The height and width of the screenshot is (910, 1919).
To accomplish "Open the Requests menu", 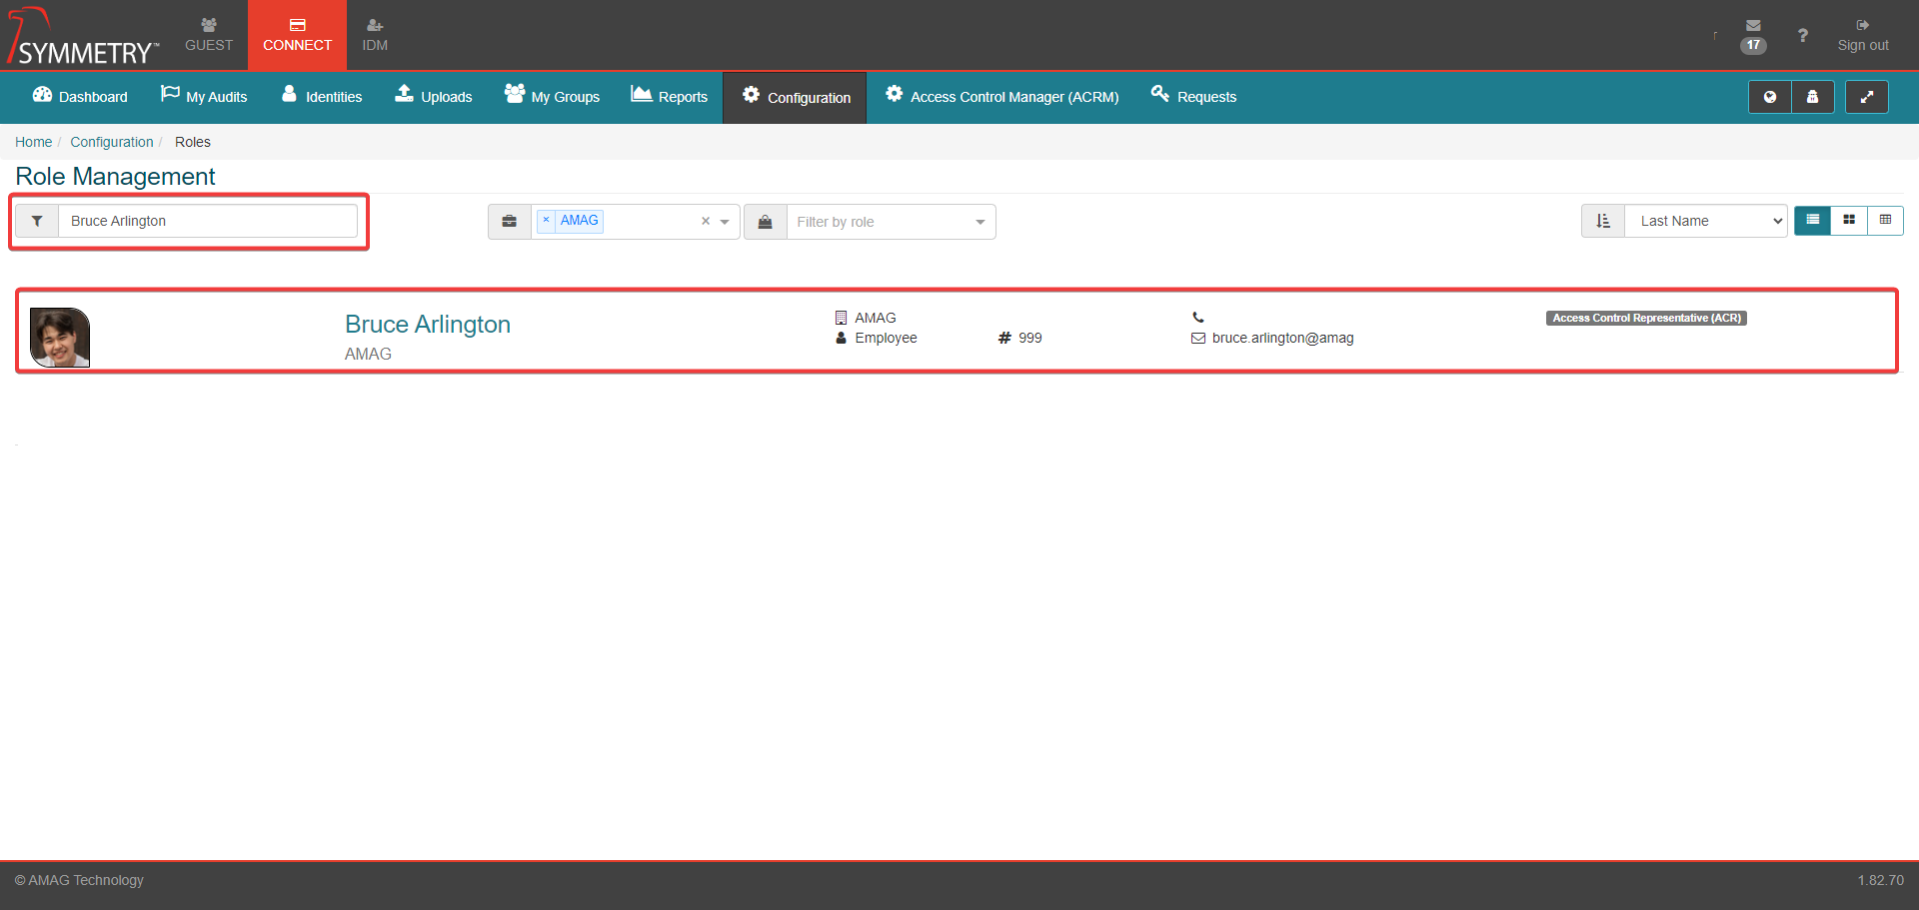I will click(x=1193, y=97).
